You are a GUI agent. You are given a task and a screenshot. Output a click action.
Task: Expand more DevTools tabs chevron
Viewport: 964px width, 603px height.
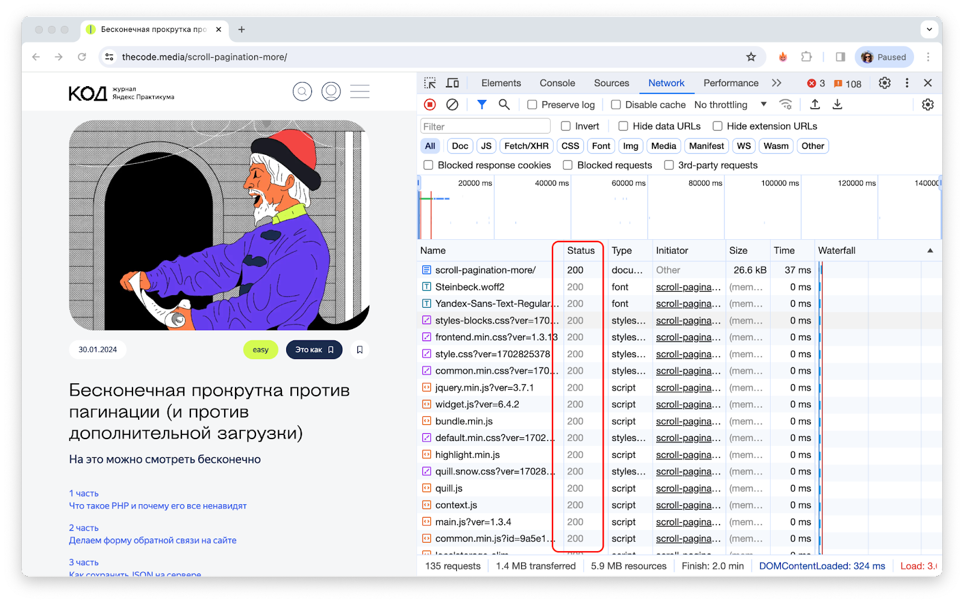777,83
